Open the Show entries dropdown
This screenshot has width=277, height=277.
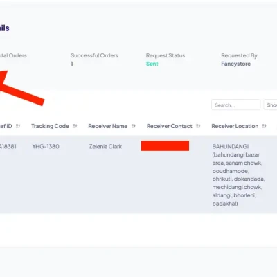click(270, 105)
